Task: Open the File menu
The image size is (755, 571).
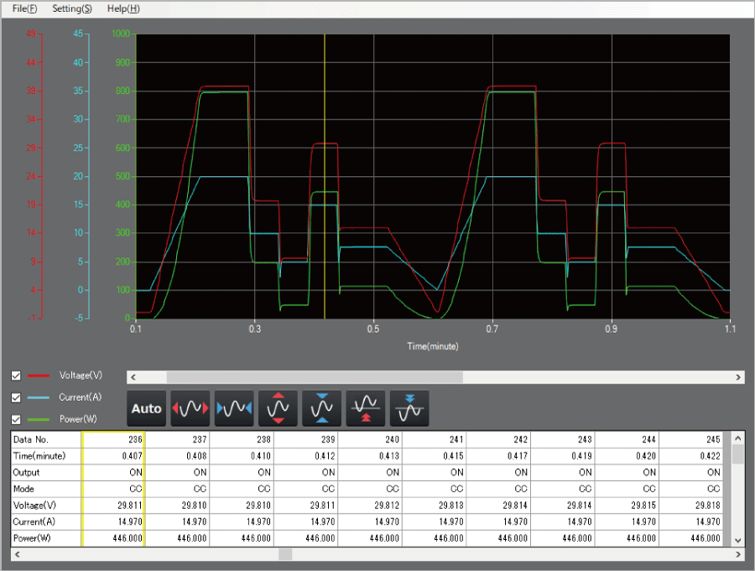Action: click(25, 8)
